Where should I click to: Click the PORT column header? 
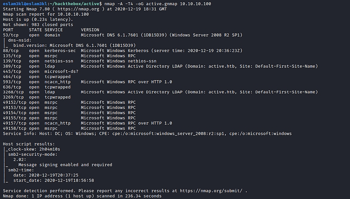[x=8, y=29]
